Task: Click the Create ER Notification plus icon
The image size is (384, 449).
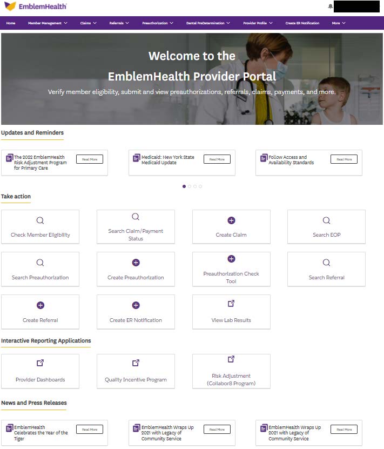Action: 136,305
